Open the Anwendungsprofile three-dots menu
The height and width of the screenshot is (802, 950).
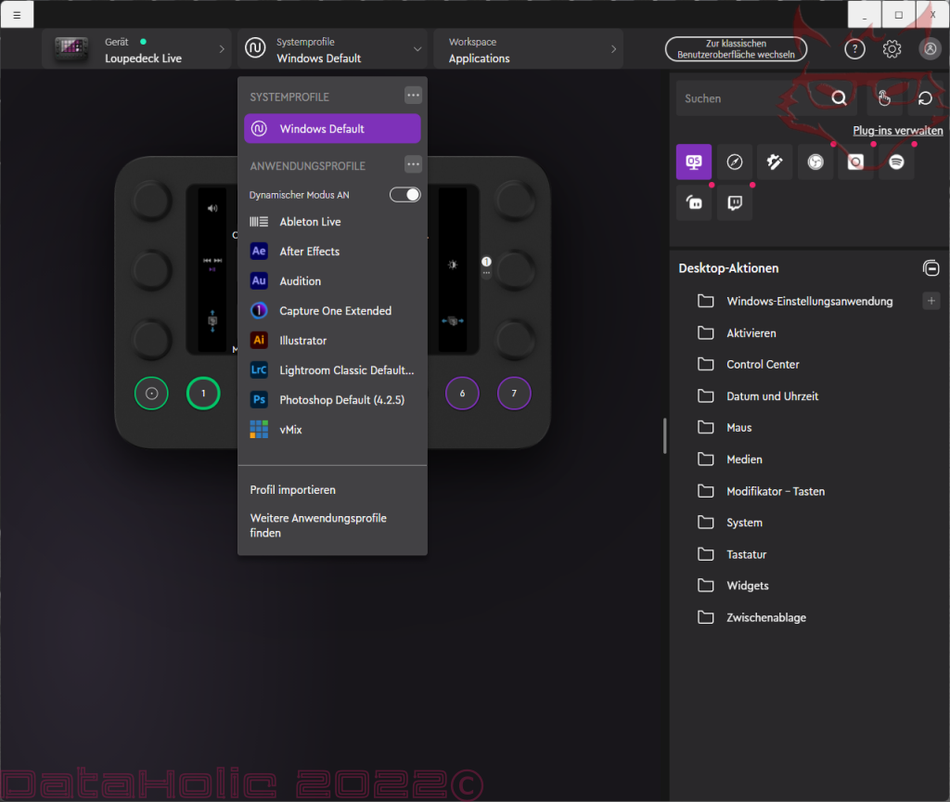[413, 164]
